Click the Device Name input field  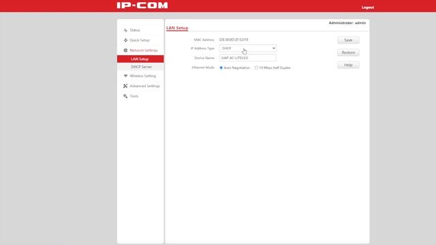pyautogui.click(x=248, y=58)
